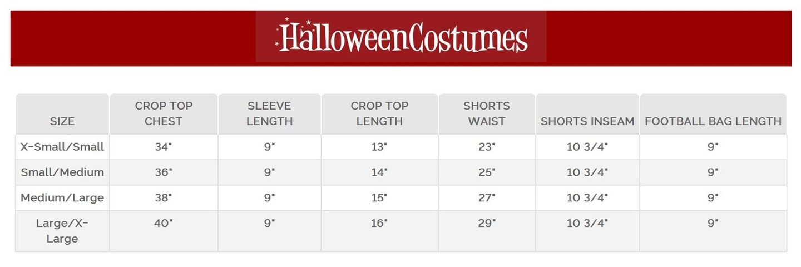801x267 pixels.
Task: Select the 40" crop top chest cell
Action: 164,223
